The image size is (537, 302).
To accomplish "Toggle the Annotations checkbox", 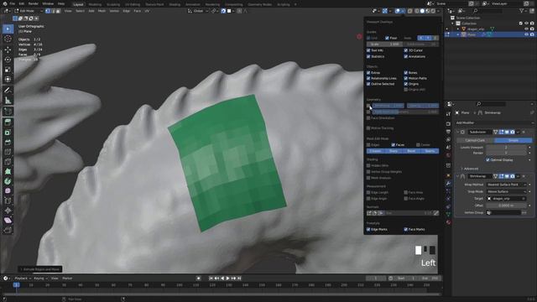I will 406,56.
